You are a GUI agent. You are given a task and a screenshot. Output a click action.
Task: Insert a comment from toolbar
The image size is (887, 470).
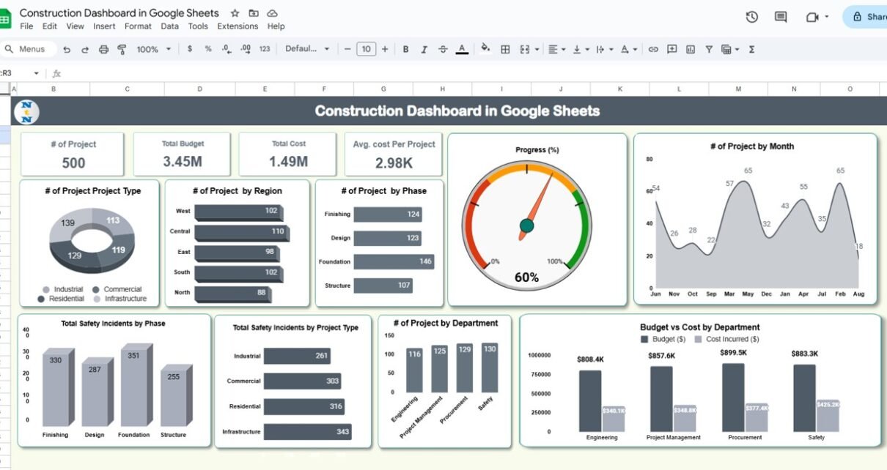(672, 49)
